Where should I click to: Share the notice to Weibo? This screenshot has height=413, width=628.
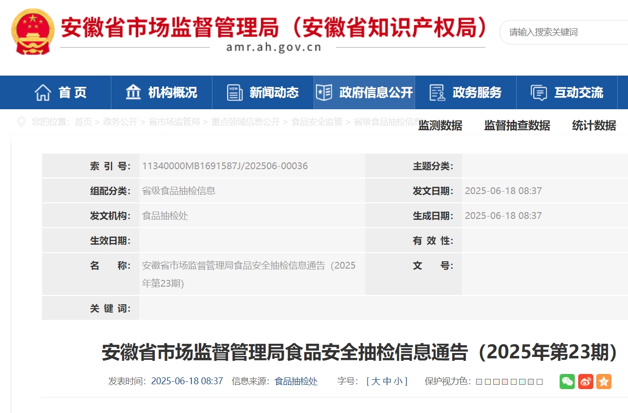tap(586, 381)
